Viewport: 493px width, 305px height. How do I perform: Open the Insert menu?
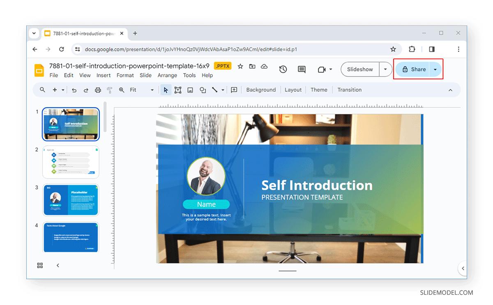tap(104, 76)
